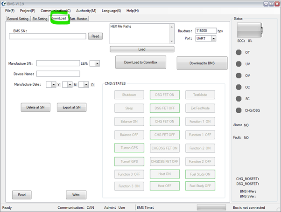Click the Turnon GPS button

129,148
